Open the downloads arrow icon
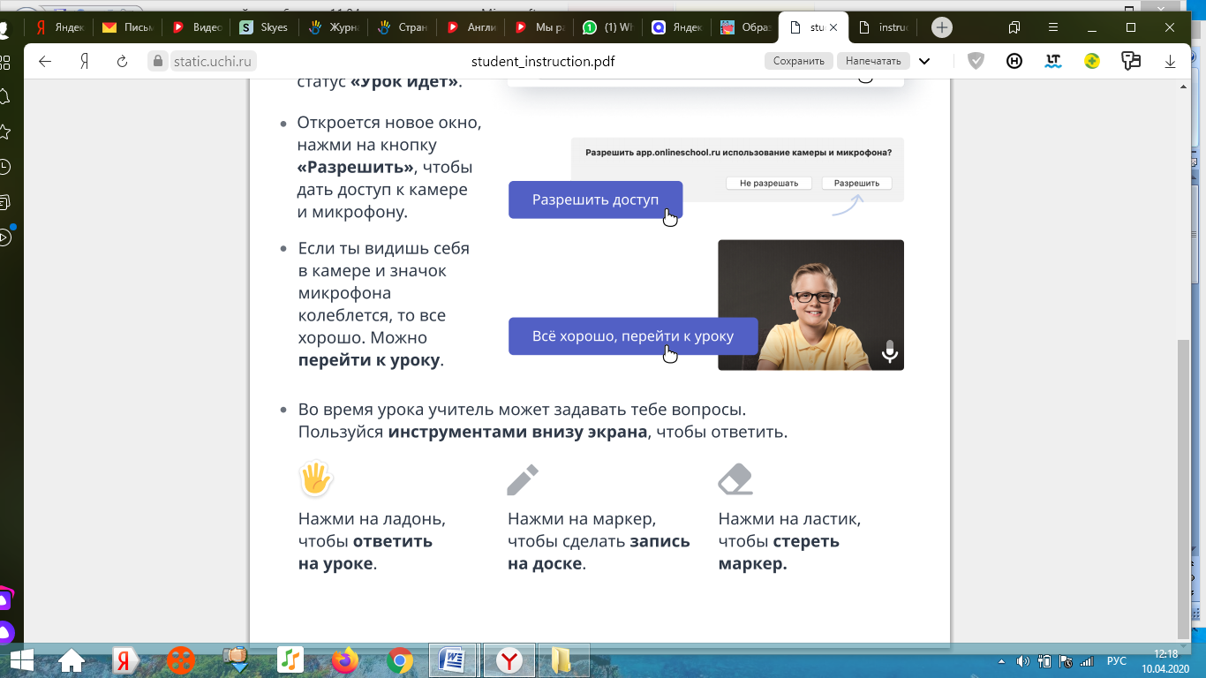The image size is (1206, 678). 1171,62
